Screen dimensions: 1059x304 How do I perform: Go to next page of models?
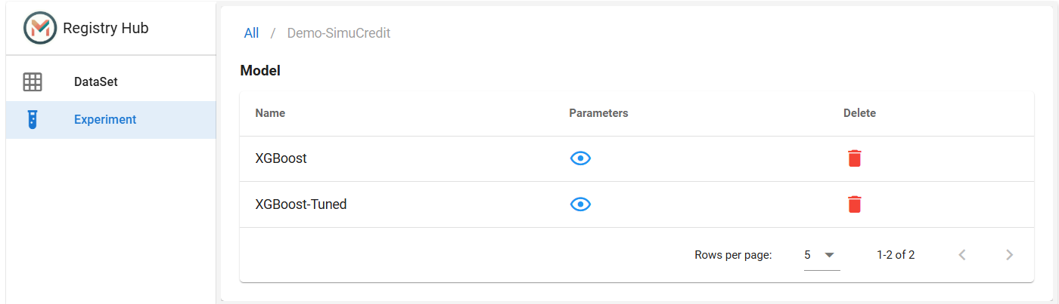click(1009, 255)
